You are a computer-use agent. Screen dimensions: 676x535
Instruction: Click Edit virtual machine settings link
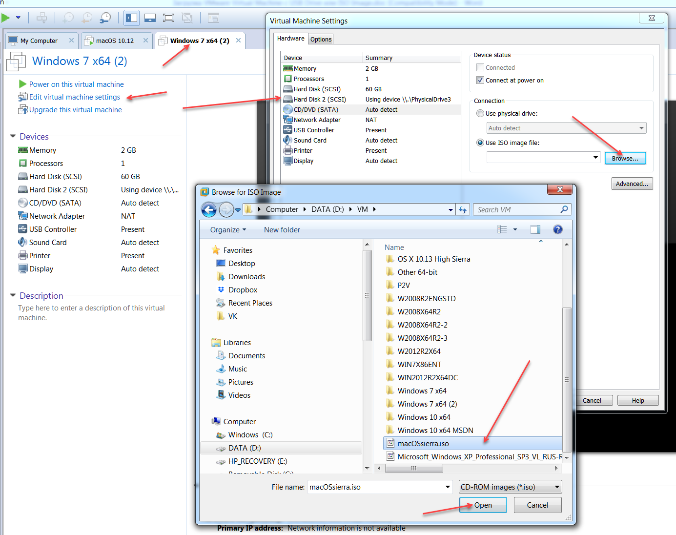pyautogui.click(x=74, y=97)
